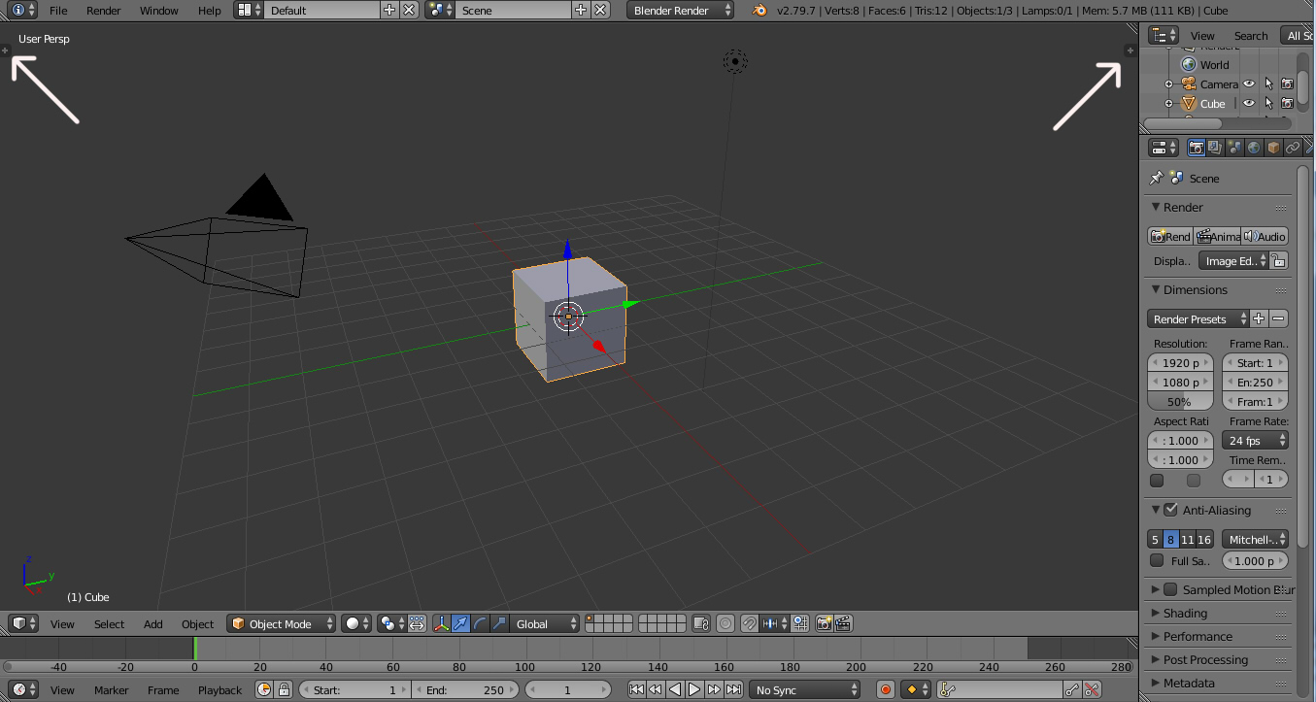Open the screen layout browse icon
Viewport: 1316px width, 702px height.
tap(249, 10)
